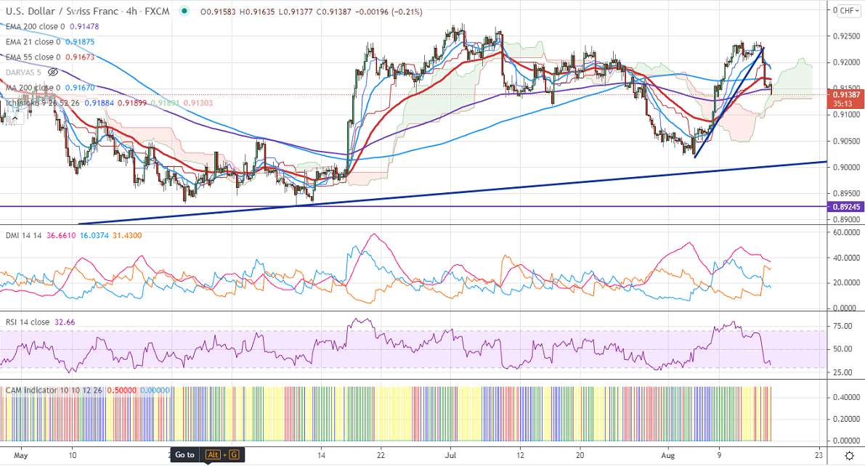865x466 pixels.
Task: Select the MA 200 close indicator label
Action: click(33, 88)
